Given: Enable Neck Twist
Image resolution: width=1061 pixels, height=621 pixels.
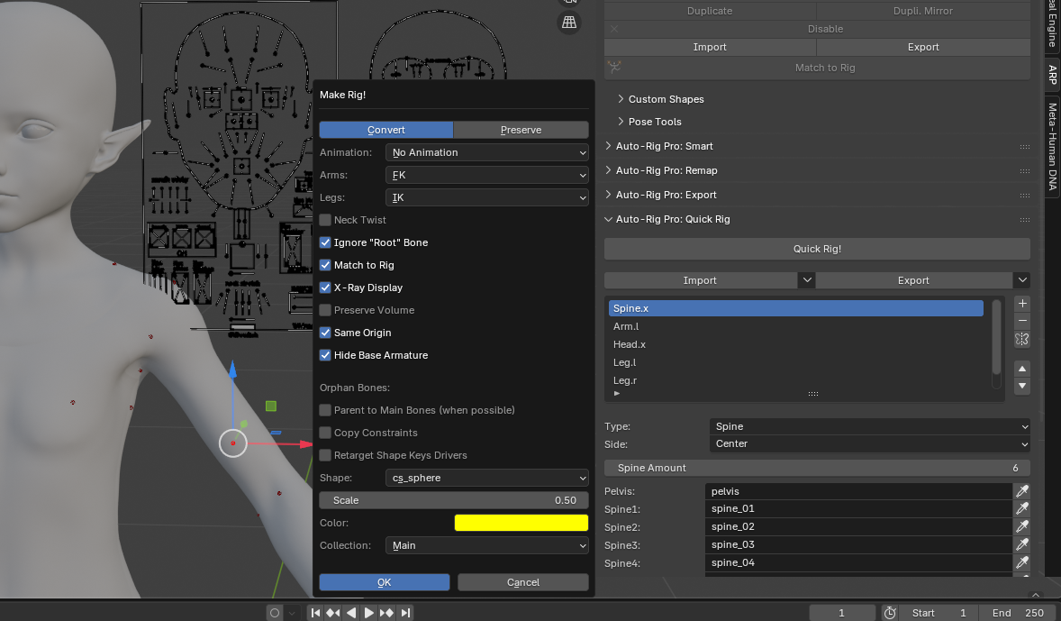Looking at the screenshot, I should (325, 220).
